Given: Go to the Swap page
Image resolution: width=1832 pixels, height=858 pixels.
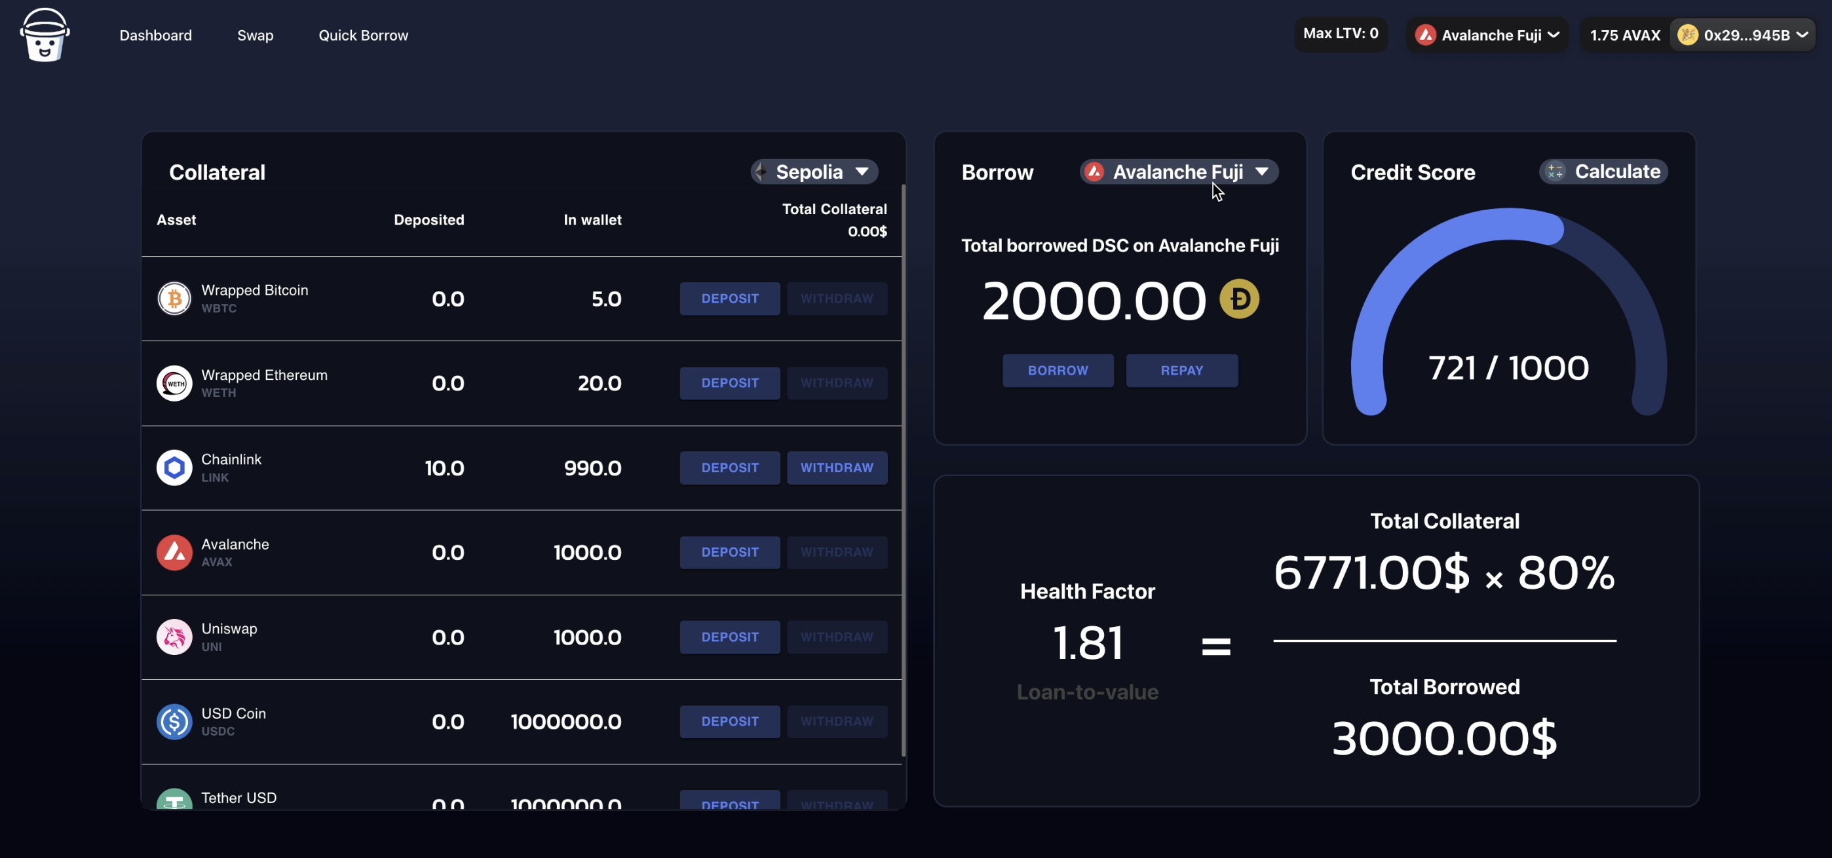Looking at the screenshot, I should click(255, 35).
